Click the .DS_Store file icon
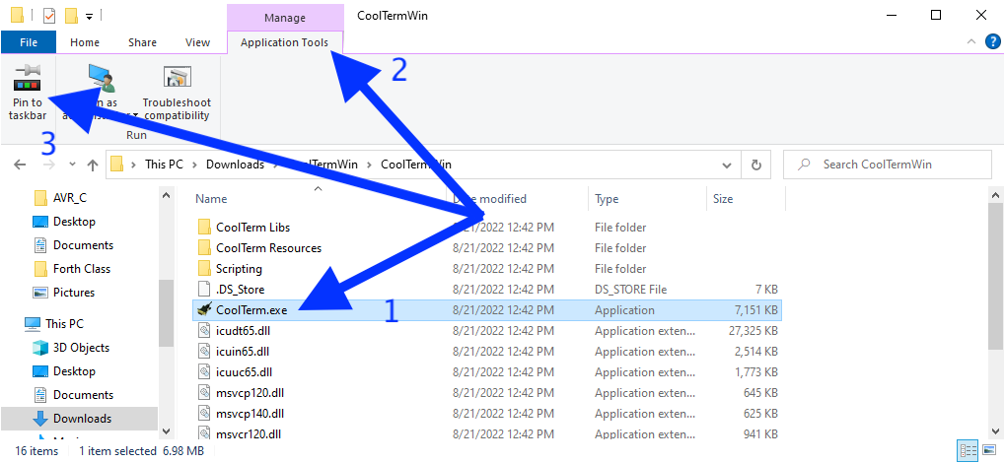1005x463 pixels. [x=204, y=290]
